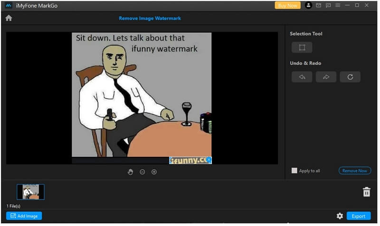Close the watermark selection box
Screen dimensions: 380x226
[x=210, y=160]
